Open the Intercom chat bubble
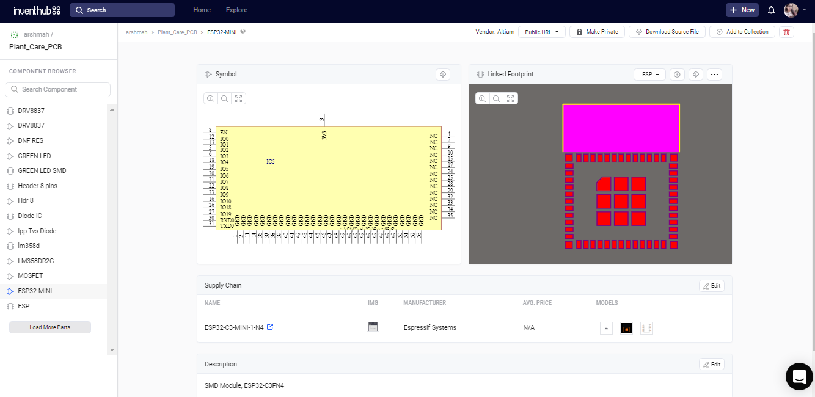 click(799, 377)
